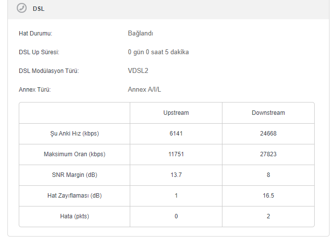330x241 pixels.
Task: Click the DSL Up Süresi uptime value
Action: [158, 52]
